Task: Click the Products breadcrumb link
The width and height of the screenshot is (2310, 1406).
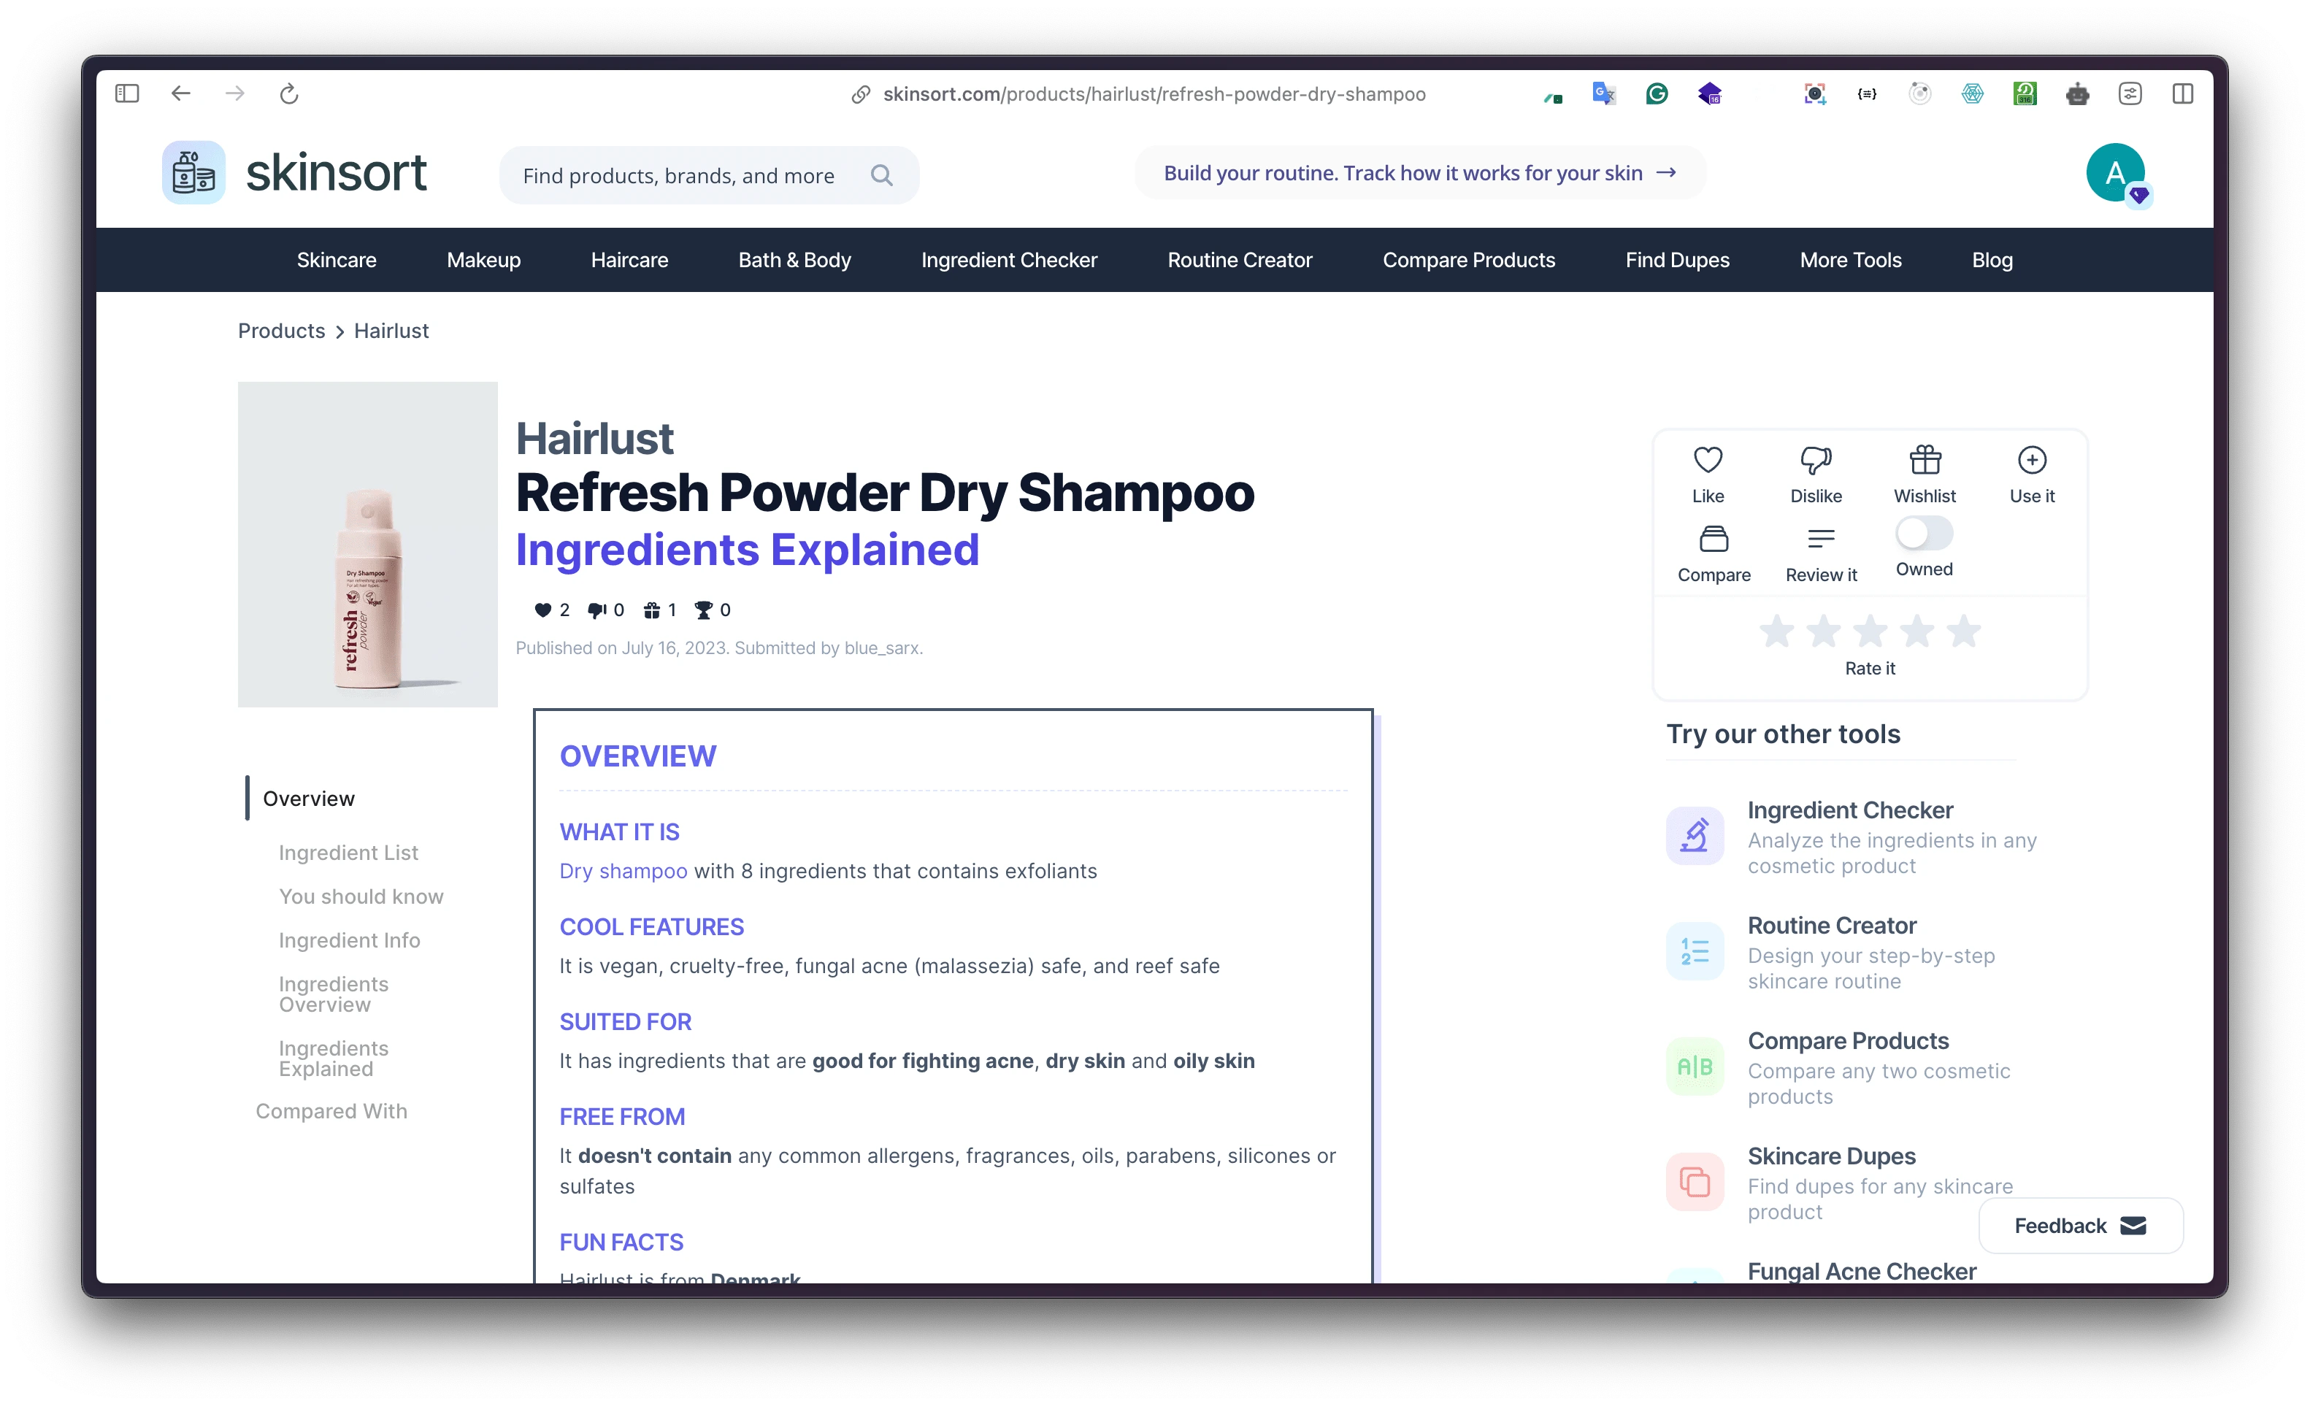Action: [281, 331]
